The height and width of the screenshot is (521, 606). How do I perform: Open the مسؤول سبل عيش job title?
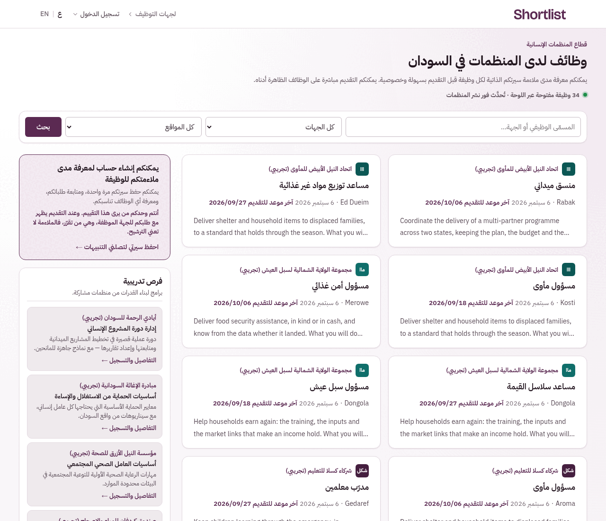click(339, 387)
